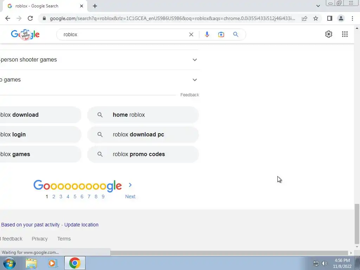Go to results page 3
The image size is (360, 270).
click(61, 197)
